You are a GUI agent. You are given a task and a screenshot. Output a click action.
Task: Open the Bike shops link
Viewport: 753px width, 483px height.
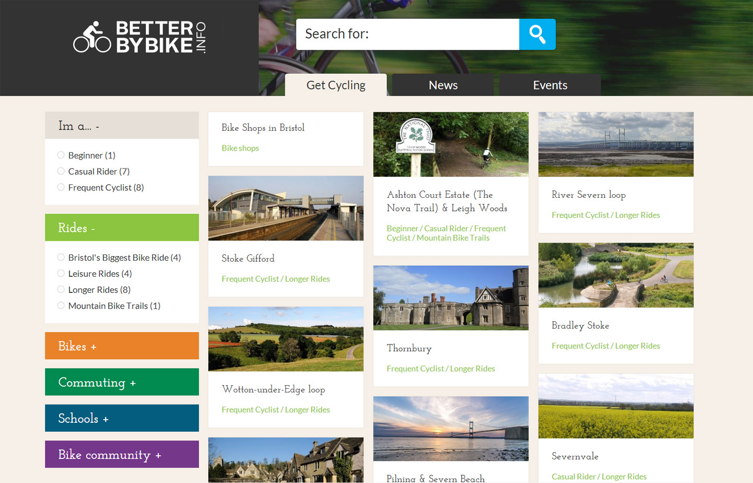point(241,148)
